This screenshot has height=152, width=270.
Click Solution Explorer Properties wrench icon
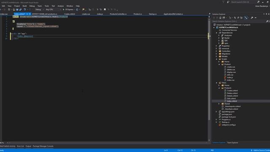pos(252,18)
